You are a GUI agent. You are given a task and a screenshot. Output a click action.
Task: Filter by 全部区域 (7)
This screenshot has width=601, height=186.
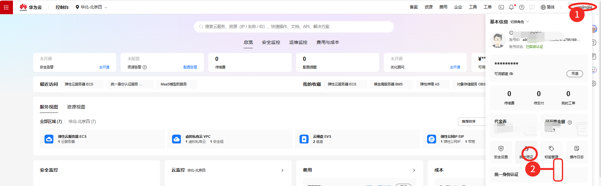[x=51, y=121]
